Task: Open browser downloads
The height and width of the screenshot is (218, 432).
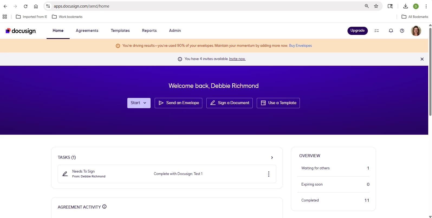Action: [x=405, y=6]
